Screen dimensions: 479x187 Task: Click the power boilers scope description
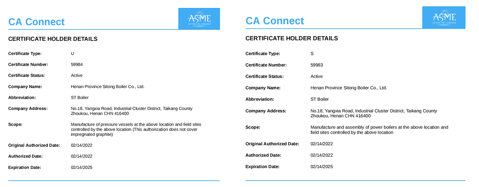[379, 130]
